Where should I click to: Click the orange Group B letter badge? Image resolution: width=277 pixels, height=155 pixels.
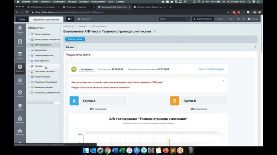coord(175,101)
